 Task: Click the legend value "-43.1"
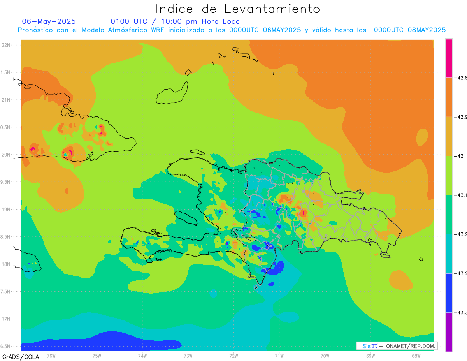[460, 195]
